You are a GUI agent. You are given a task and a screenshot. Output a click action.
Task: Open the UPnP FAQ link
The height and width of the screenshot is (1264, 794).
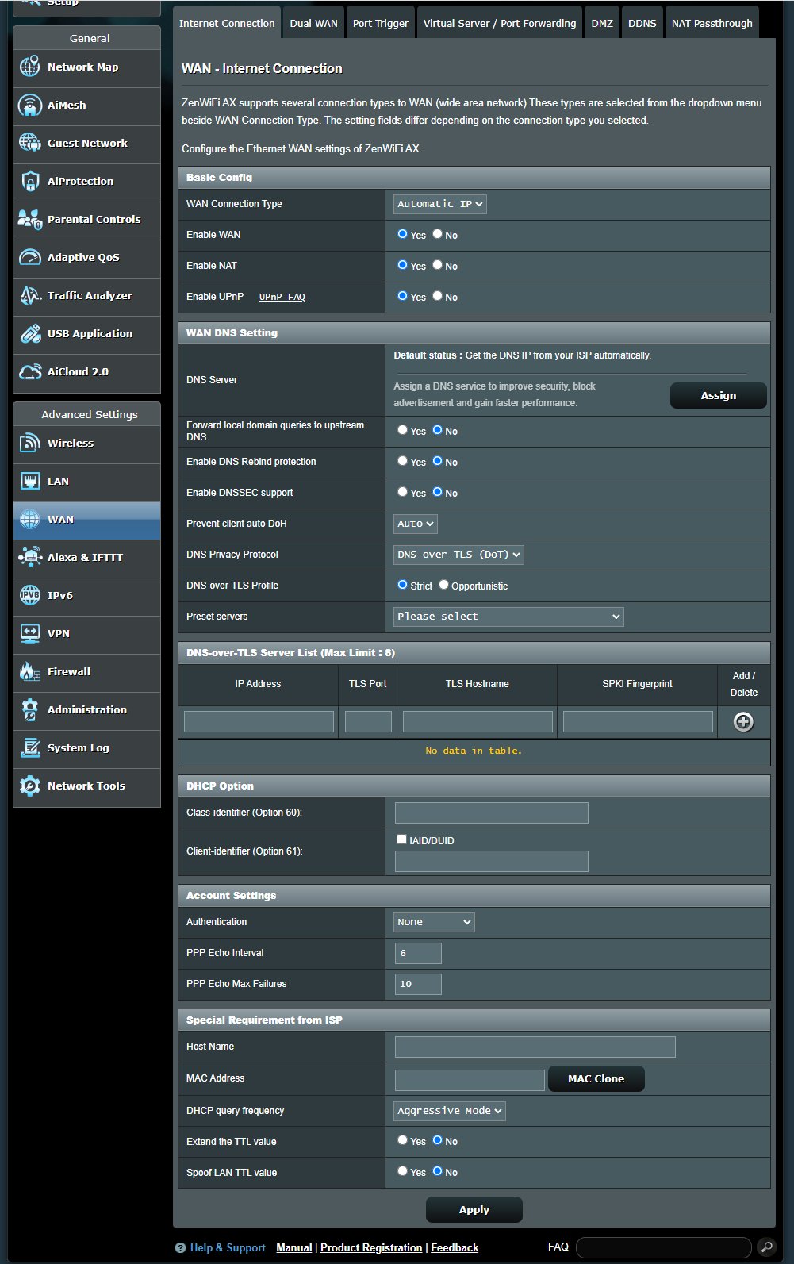(x=282, y=297)
